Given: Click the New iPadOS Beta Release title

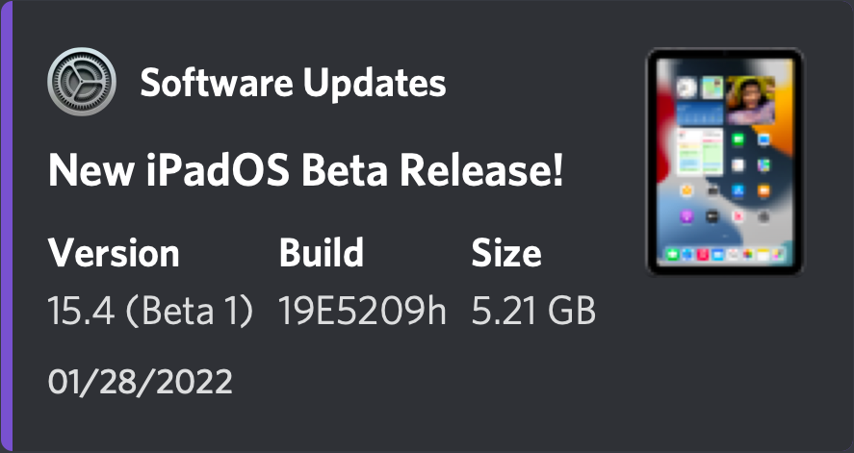Looking at the screenshot, I should (305, 171).
